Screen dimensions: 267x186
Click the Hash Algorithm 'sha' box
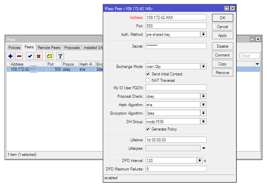(x=173, y=105)
